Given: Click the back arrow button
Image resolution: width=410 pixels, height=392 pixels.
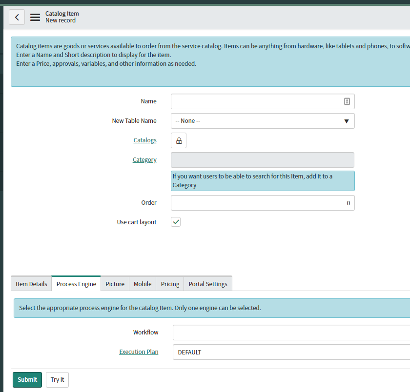Looking at the screenshot, I should [17, 17].
